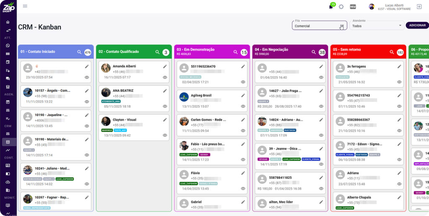
Task: Toggle eye icon on 5511965236470 card
Action: click(x=243, y=82)
